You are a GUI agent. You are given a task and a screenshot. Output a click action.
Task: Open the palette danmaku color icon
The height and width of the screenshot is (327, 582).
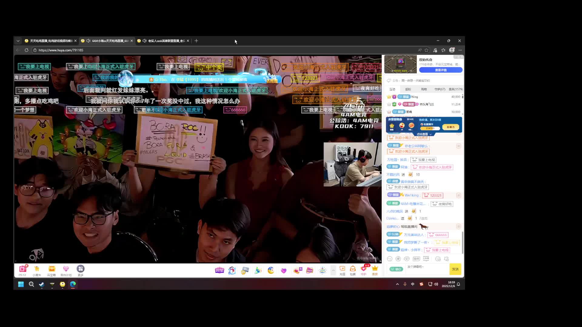point(407,259)
